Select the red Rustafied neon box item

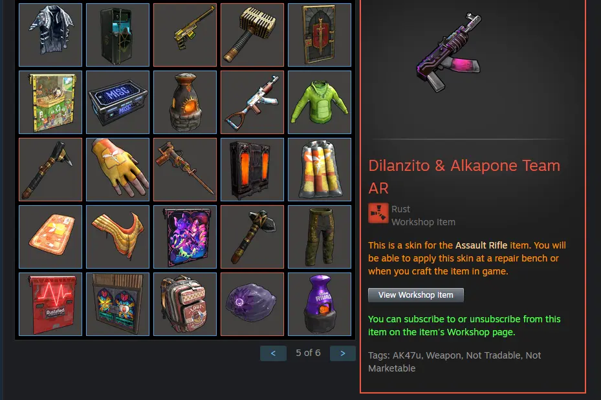[x=50, y=304]
